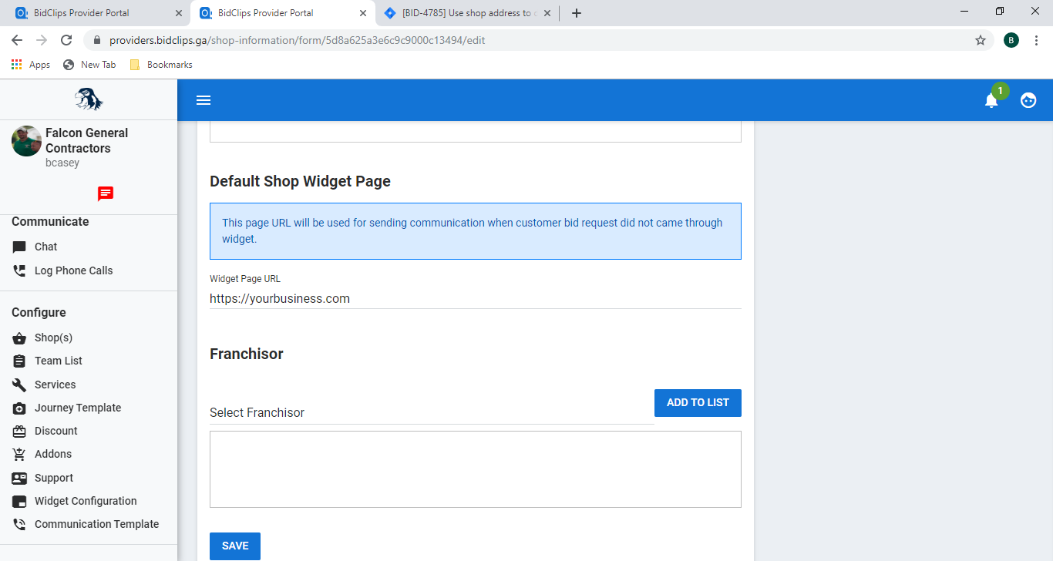This screenshot has width=1053, height=561.
Task: Open the Bookmarks folder in bookmarks bar
Action: (161, 65)
